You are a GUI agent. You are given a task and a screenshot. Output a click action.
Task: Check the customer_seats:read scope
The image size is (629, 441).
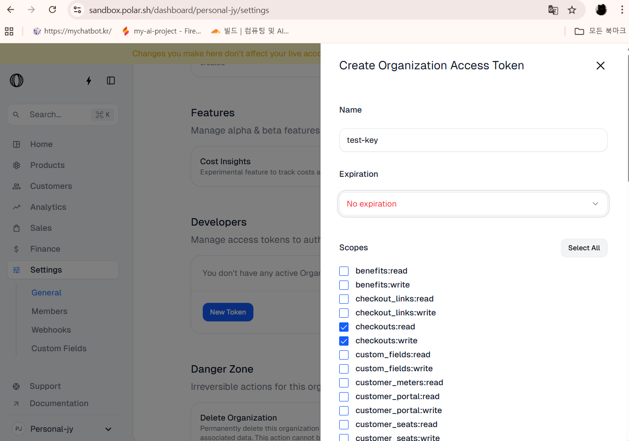tap(344, 425)
